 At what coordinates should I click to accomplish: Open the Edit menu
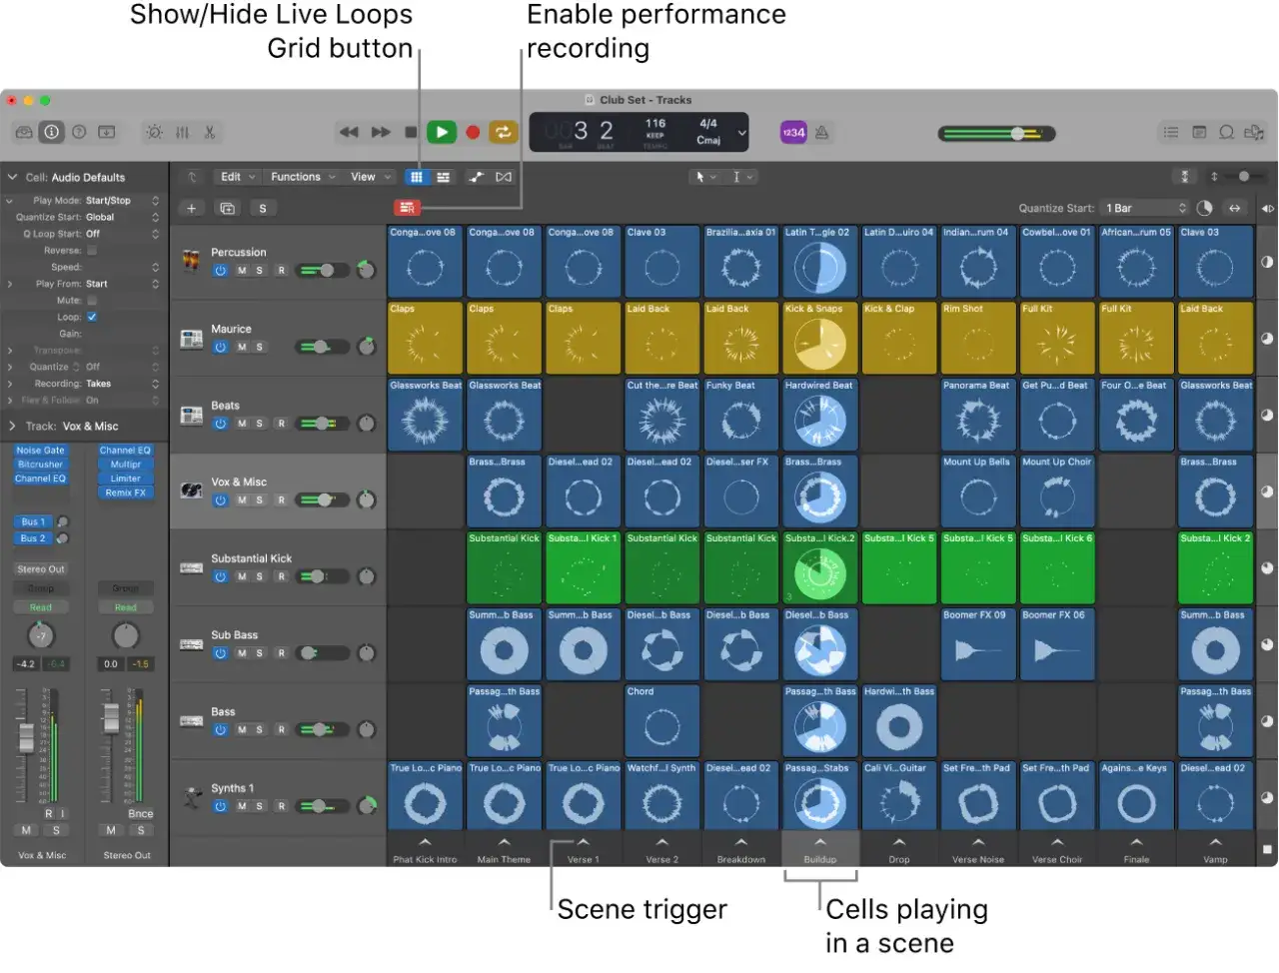coord(237,177)
